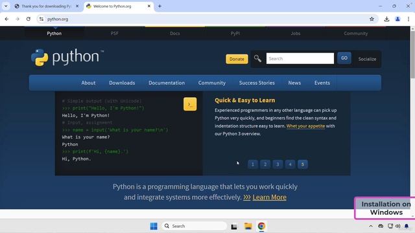Open the Events menu
Viewport: 415px width, 233px height.
click(x=322, y=83)
